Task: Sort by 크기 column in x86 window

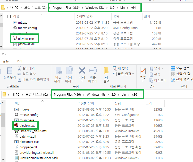Action: [148, 103]
